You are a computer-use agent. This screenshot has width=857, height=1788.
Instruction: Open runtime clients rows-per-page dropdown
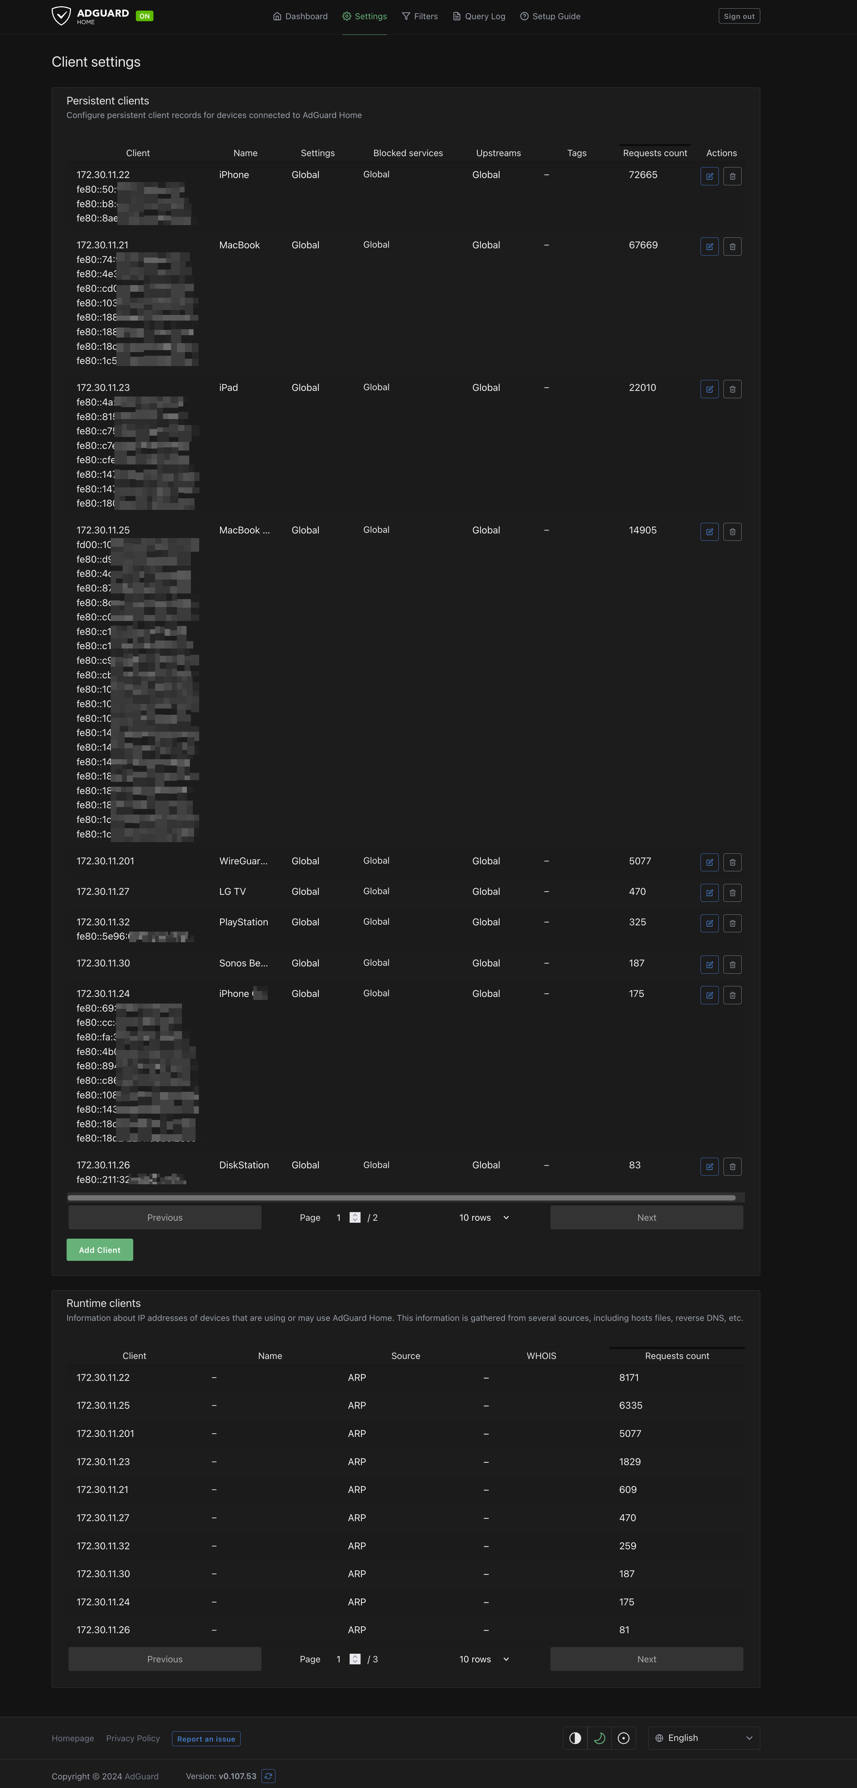(x=484, y=1659)
